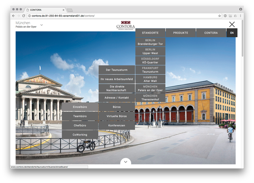Open Virtuelle Büros submenu item
254x183 pixels.
click(x=117, y=116)
